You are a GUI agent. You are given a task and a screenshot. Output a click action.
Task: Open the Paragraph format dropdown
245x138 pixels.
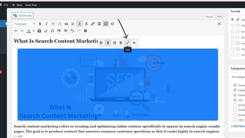point(24,24)
